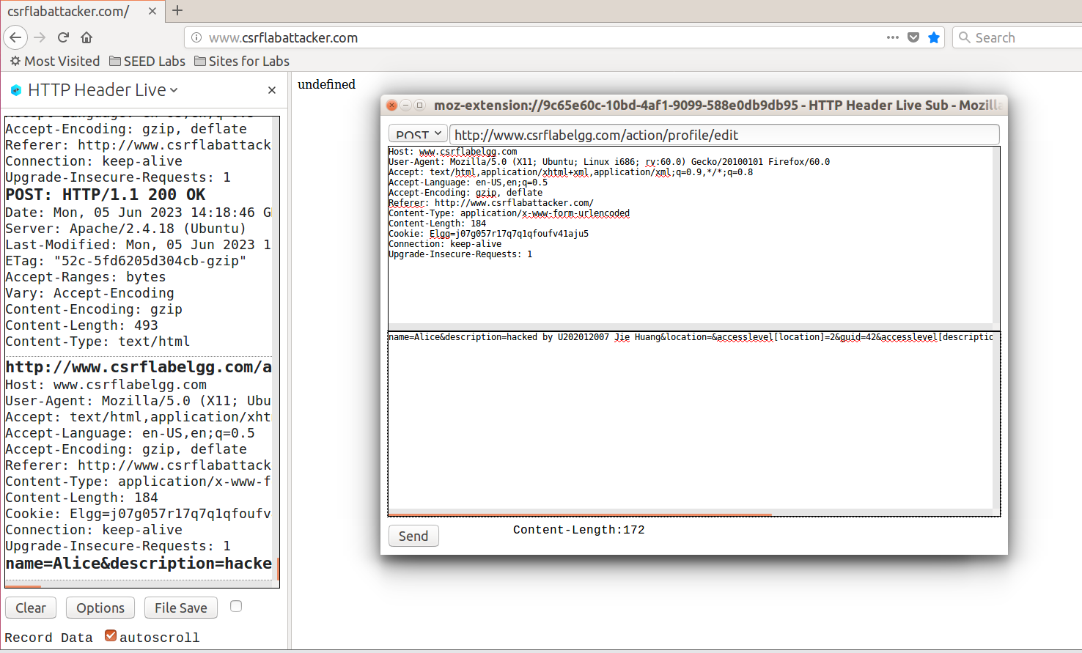Click 'Content-Length:172' label in sub window
Image resolution: width=1082 pixels, height=653 pixels.
(579, 530)
